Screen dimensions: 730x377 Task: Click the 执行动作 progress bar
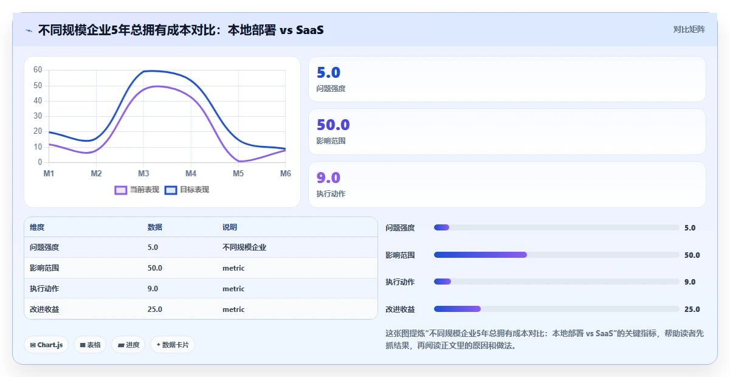pyautogui.click(x=556, y=282)
